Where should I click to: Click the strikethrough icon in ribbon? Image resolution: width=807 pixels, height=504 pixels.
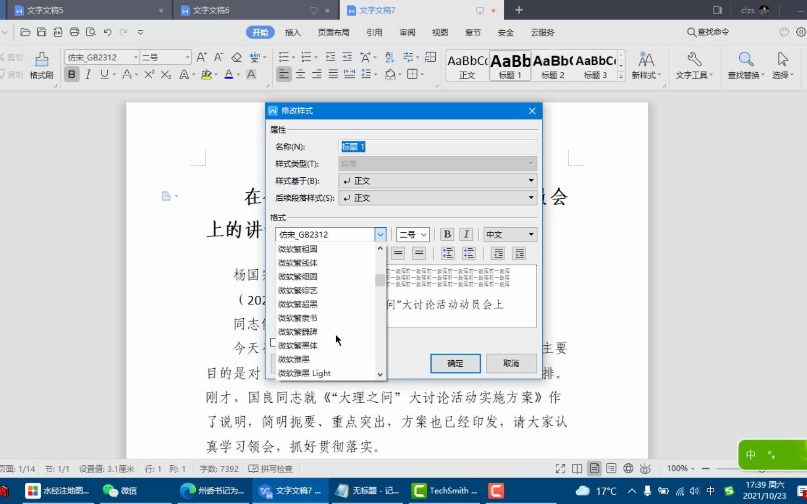127,74
